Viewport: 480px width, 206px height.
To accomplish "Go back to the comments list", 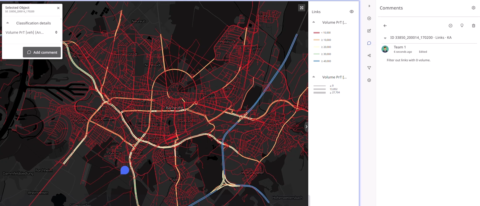I will [385, 26].
